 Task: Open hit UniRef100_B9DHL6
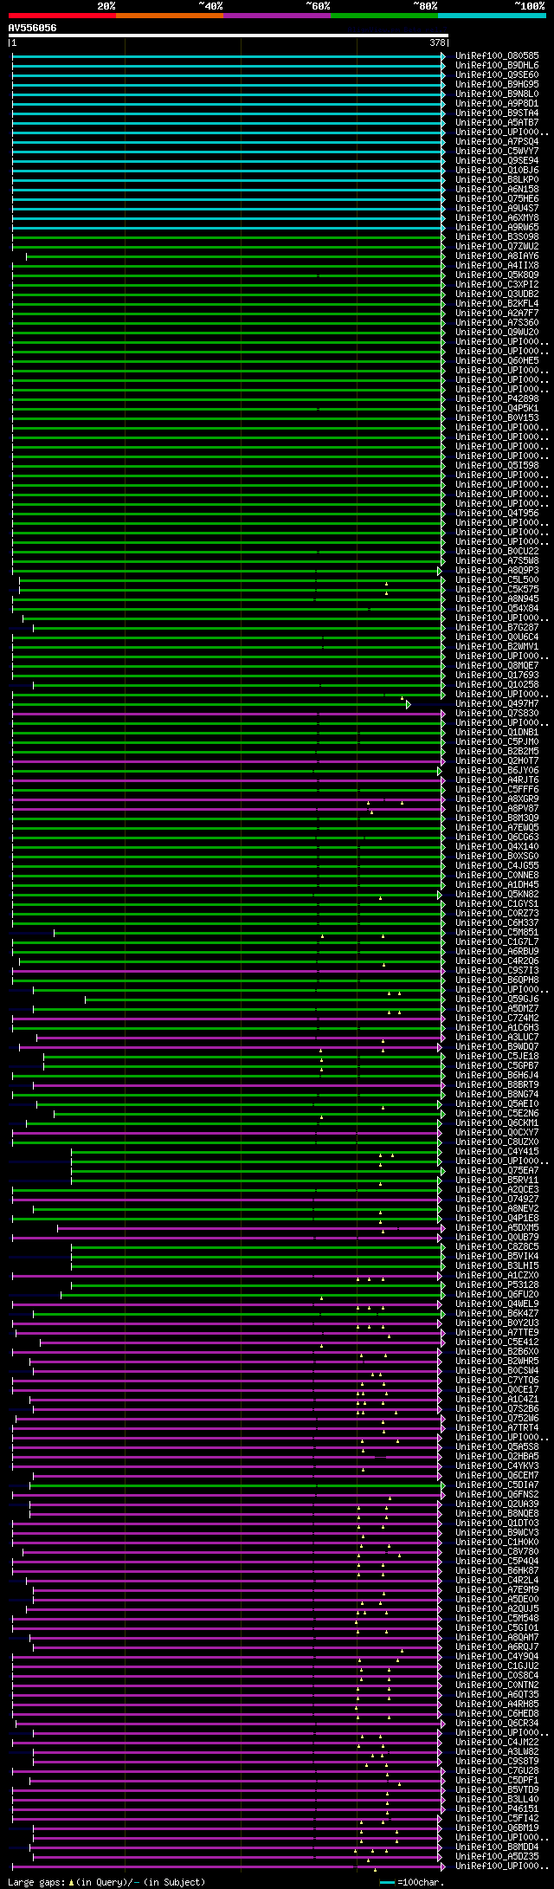[497, 65]
